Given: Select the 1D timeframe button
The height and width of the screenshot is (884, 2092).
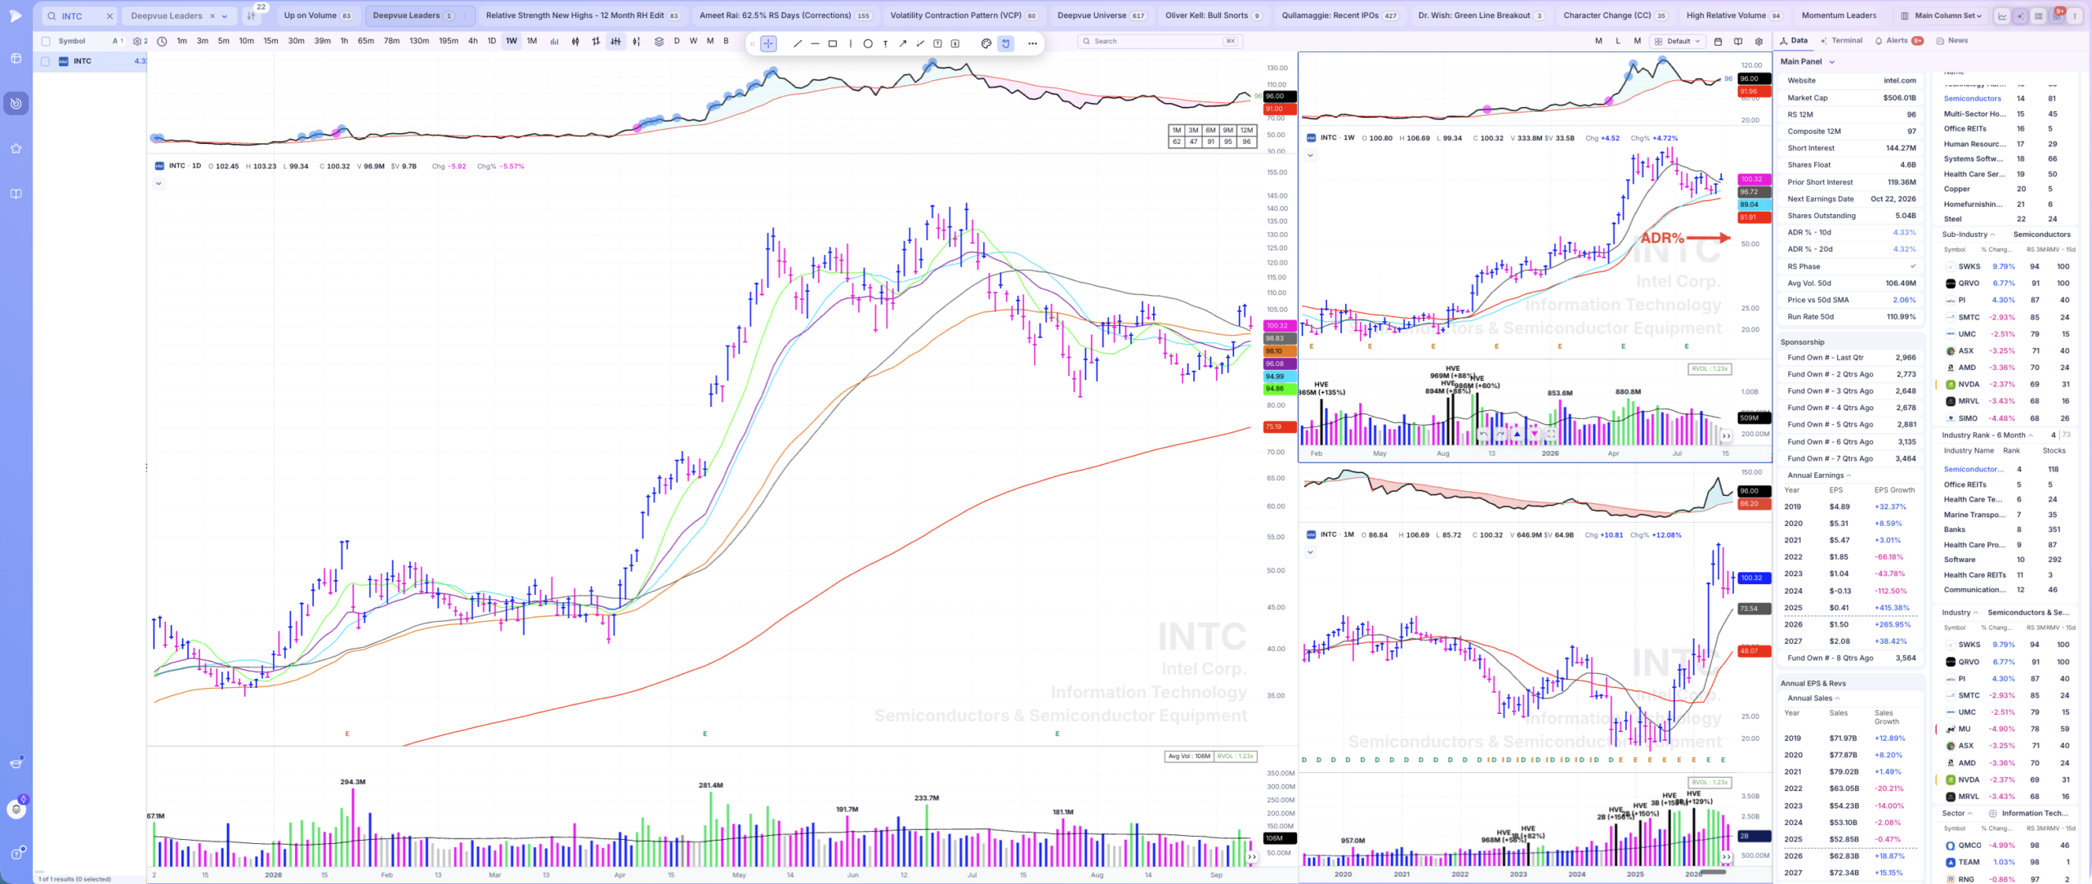Looking at the screenshot, I should coord(491,41).
